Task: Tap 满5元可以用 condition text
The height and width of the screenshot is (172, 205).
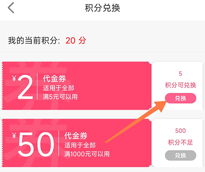Action: 60,97
